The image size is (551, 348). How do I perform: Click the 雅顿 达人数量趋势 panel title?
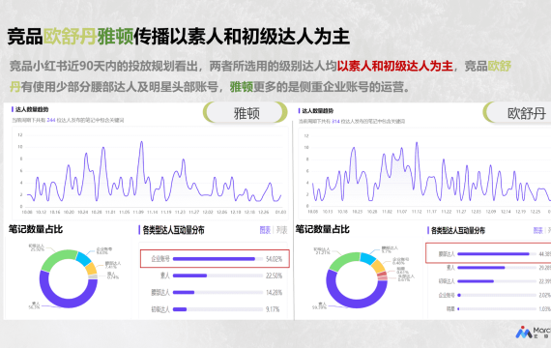pos(32,109)
